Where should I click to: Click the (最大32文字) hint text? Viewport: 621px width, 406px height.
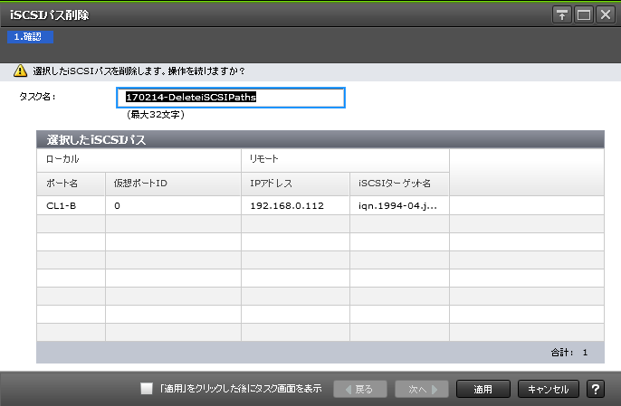click(156, 115)
